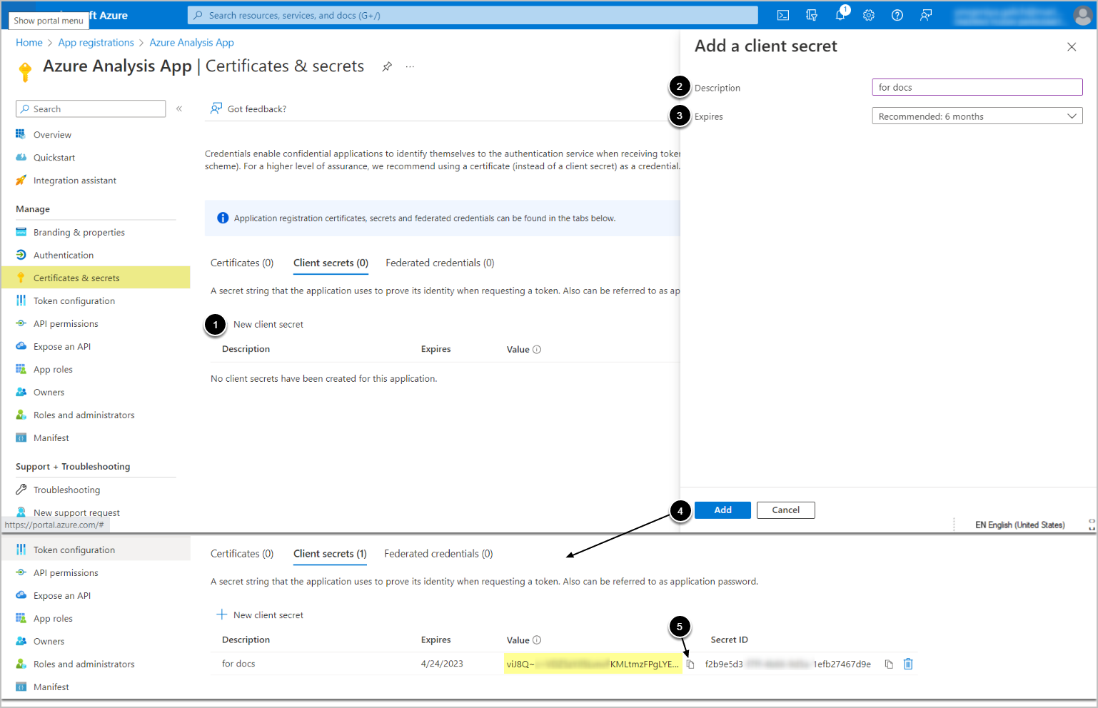Pin the Certificates & secrets page

coord(387,66)
